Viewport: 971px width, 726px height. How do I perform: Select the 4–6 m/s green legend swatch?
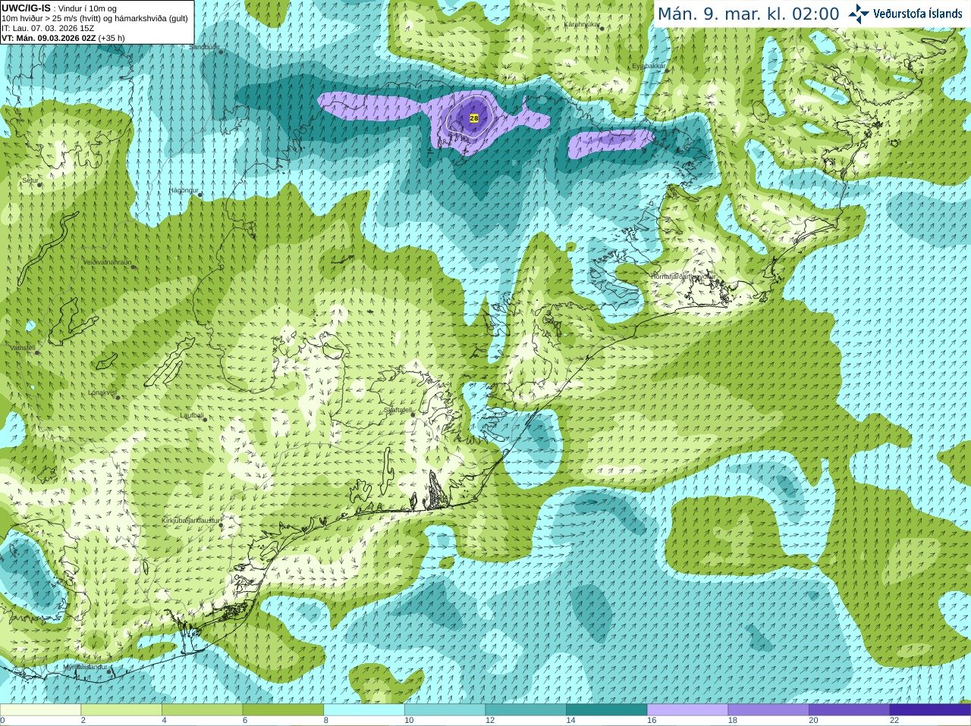203,710
